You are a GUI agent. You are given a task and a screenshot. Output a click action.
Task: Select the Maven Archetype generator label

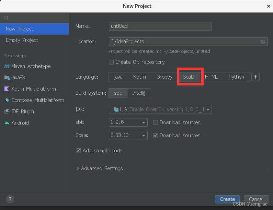point(31,66)
